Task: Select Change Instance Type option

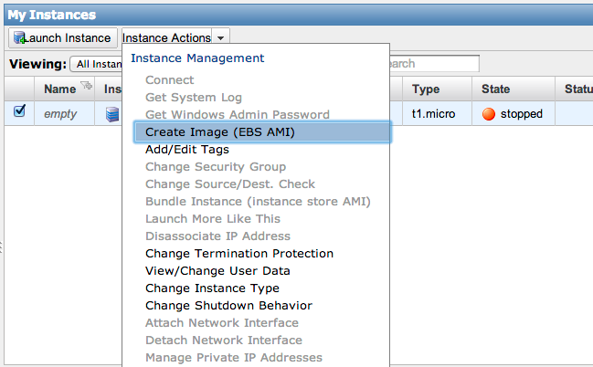Action: point(212,288)
